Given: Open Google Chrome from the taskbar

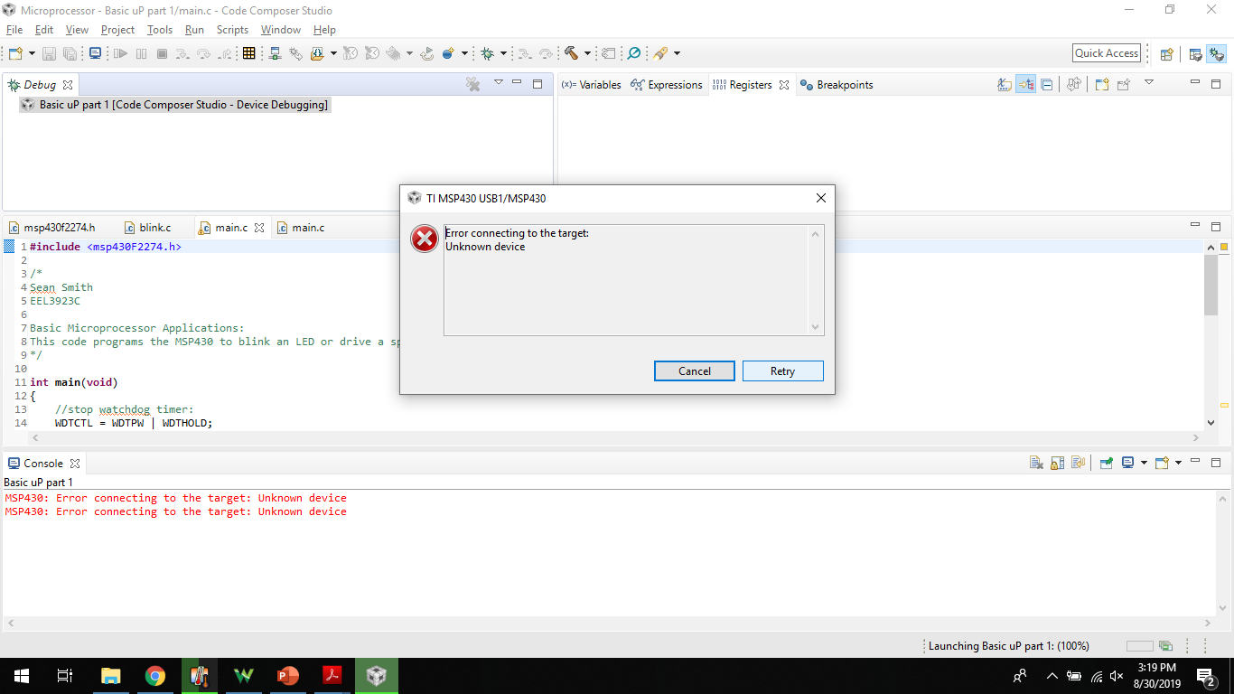Looking at the screenshot, I should click(x=155, y=675).
